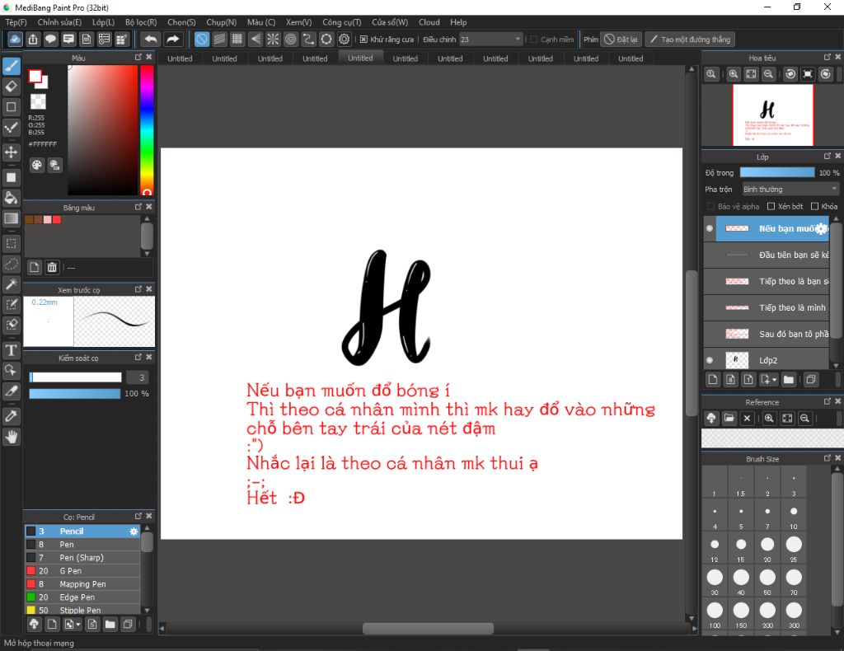Screen dimensions: 844x651
Task: Click the cloud download icon under brush list
Action: 34,624
